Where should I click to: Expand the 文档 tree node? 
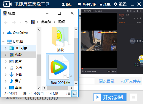point(6,68)
